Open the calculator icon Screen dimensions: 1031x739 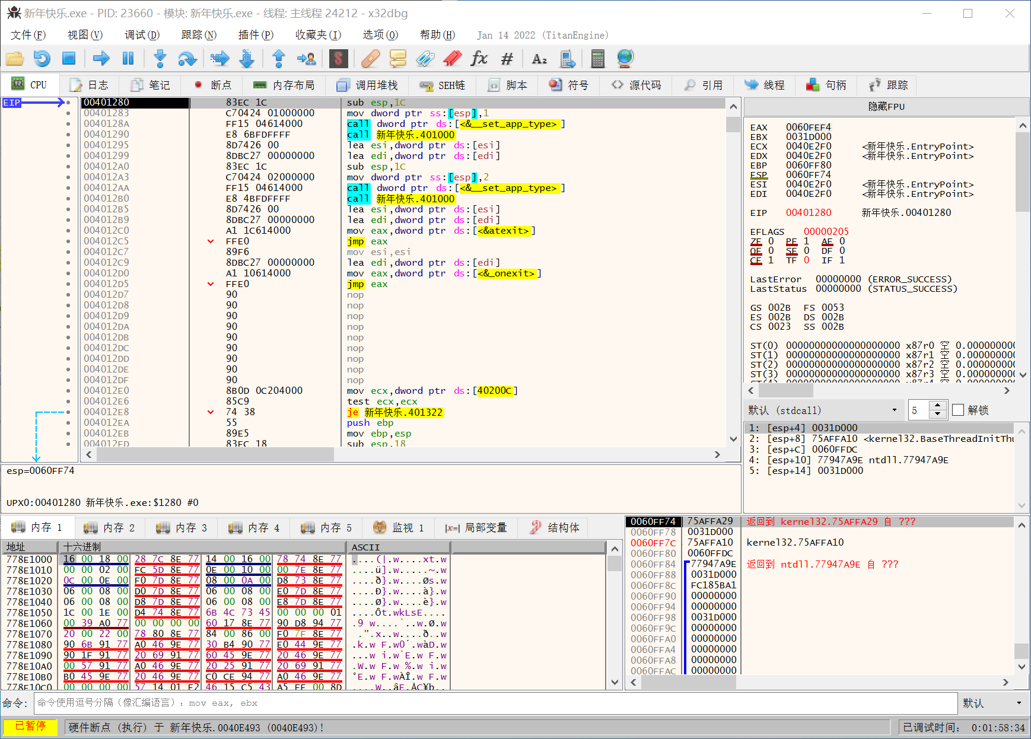pyautogui.click(x=597, y=59)
